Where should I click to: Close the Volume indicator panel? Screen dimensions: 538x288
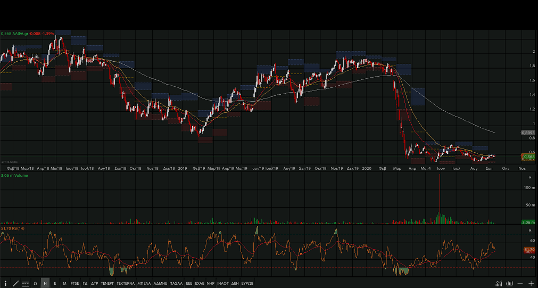529,177
